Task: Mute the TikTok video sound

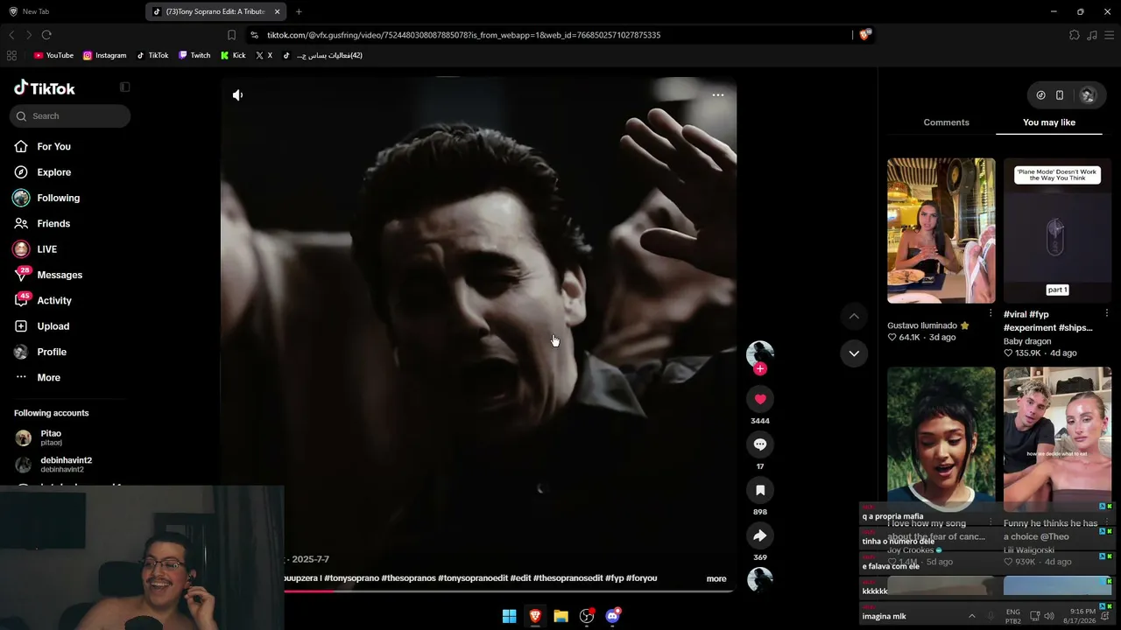Action: 237,94
